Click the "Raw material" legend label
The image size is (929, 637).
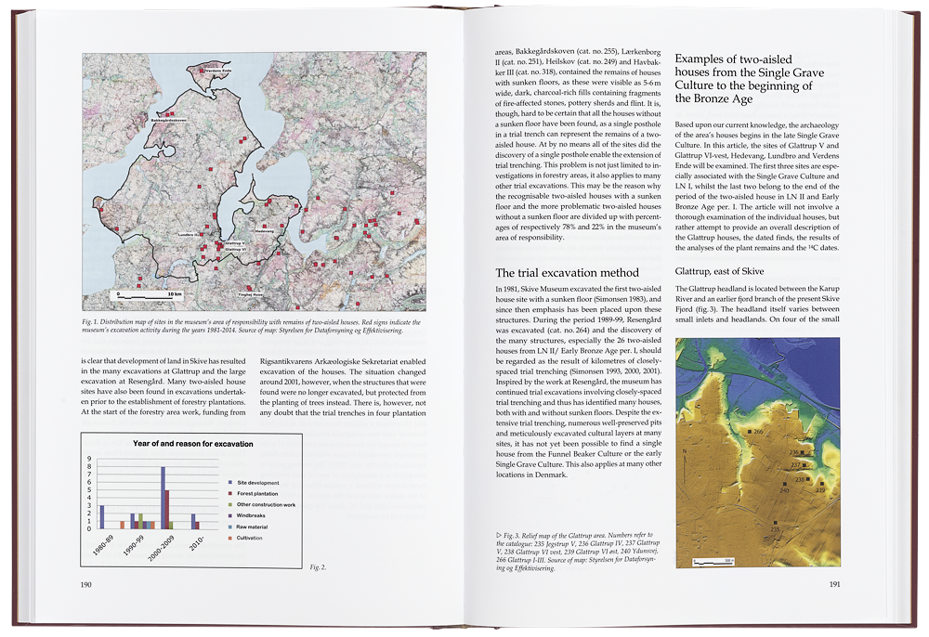click(x=252, y=526)
